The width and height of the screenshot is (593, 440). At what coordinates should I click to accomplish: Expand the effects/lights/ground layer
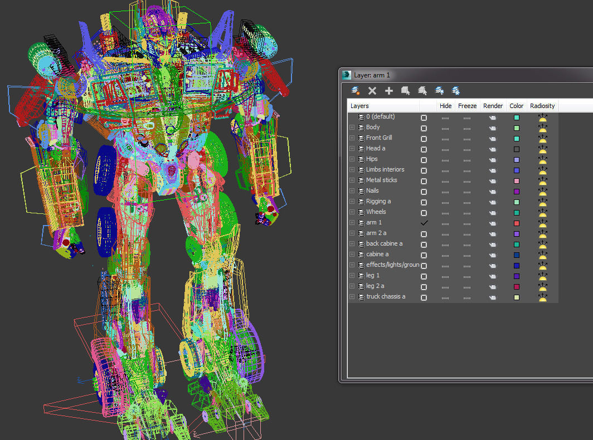point(352,265)
